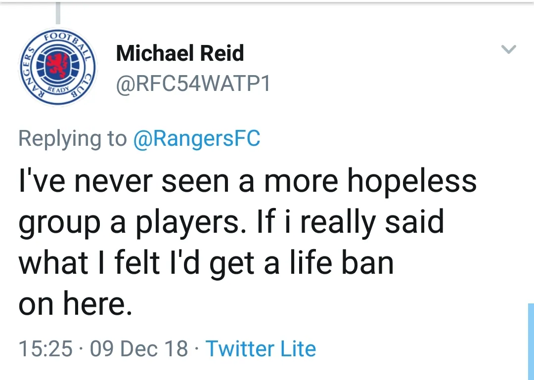Open the Twitter Lite source link
Image resolution: width=534 pixels, height=380 pixels.
coord(261,348)
